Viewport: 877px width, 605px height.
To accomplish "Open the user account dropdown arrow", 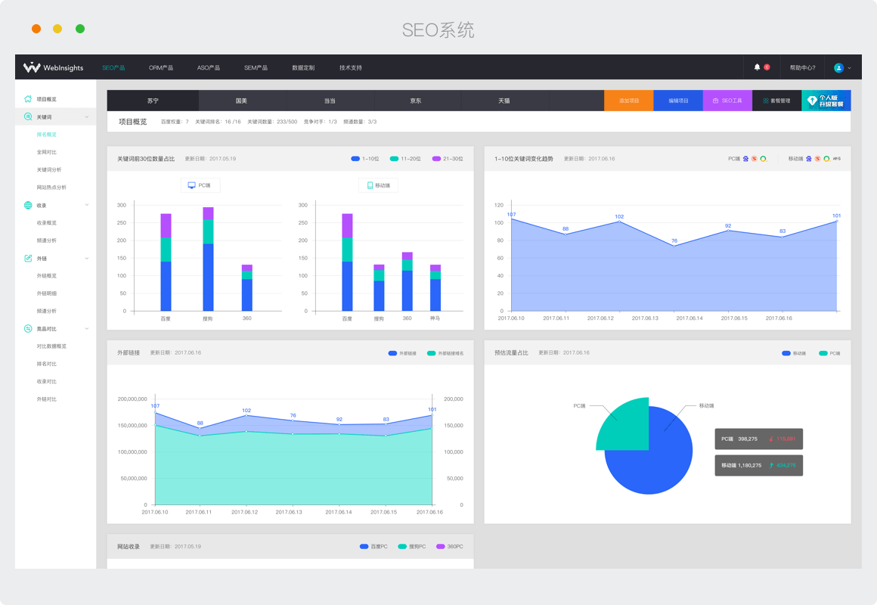I will pyautogui.click(x=849, y=68).
